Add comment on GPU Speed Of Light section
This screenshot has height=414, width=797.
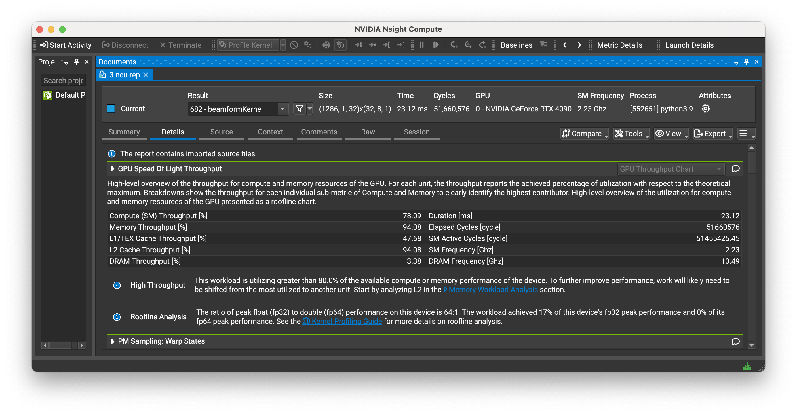point(735,169)
